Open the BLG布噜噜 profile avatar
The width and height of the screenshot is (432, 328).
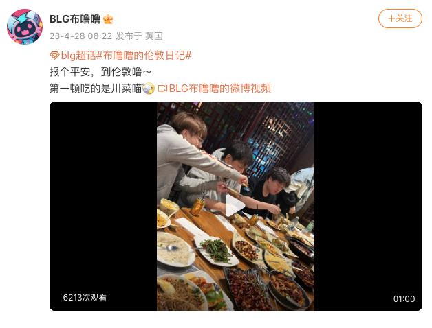(x=25, y=26)
